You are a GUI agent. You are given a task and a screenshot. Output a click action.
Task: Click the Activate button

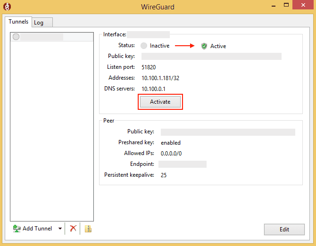pos(160,102)
